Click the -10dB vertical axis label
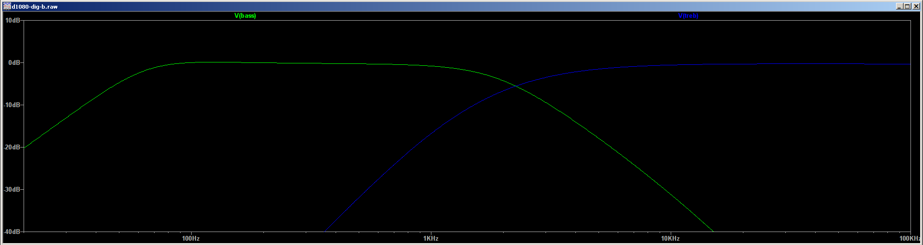 [x=12, y=105]
